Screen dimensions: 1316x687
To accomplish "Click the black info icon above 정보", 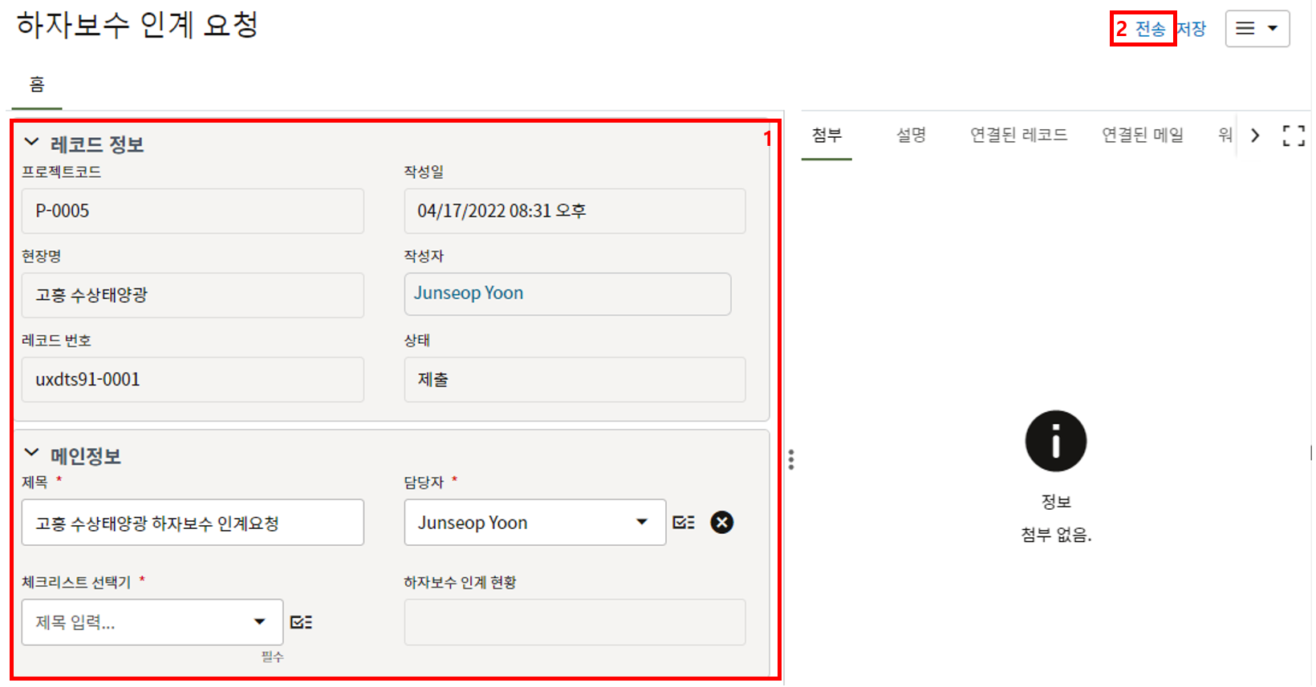I will [x=1055, y=441].
